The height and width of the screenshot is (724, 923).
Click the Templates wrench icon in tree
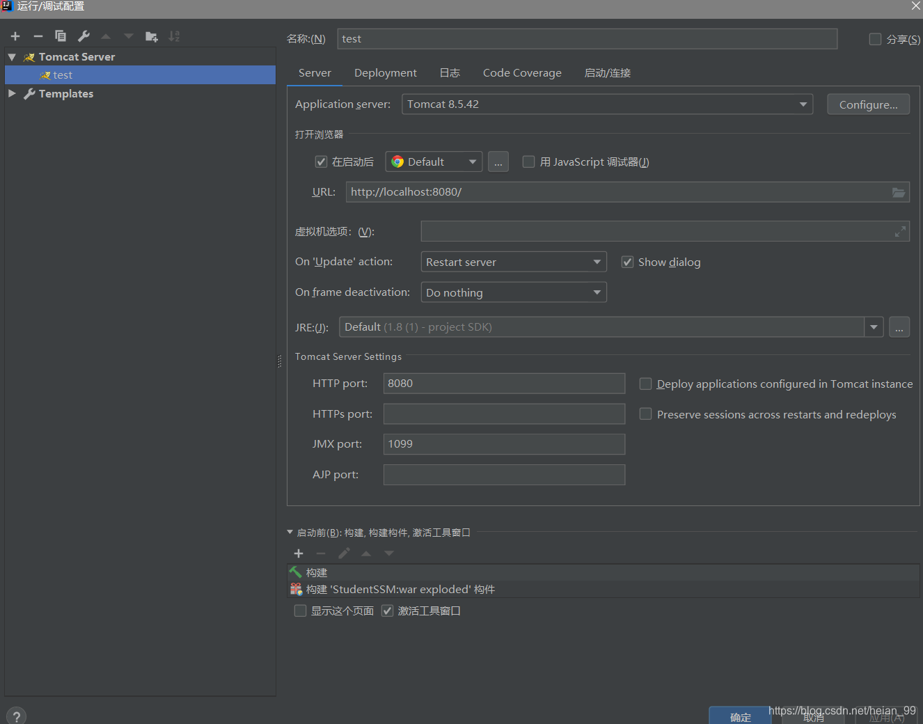click(29, 94)
